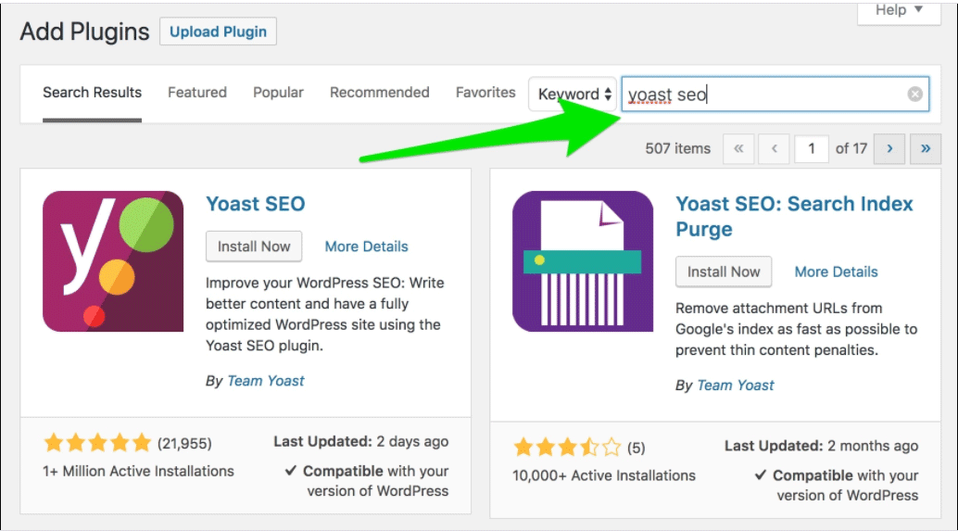This screenshot has height=531, width=958.
Task: Click the Yoast SEO plugin logo icon
Action: tap(113, 261)
